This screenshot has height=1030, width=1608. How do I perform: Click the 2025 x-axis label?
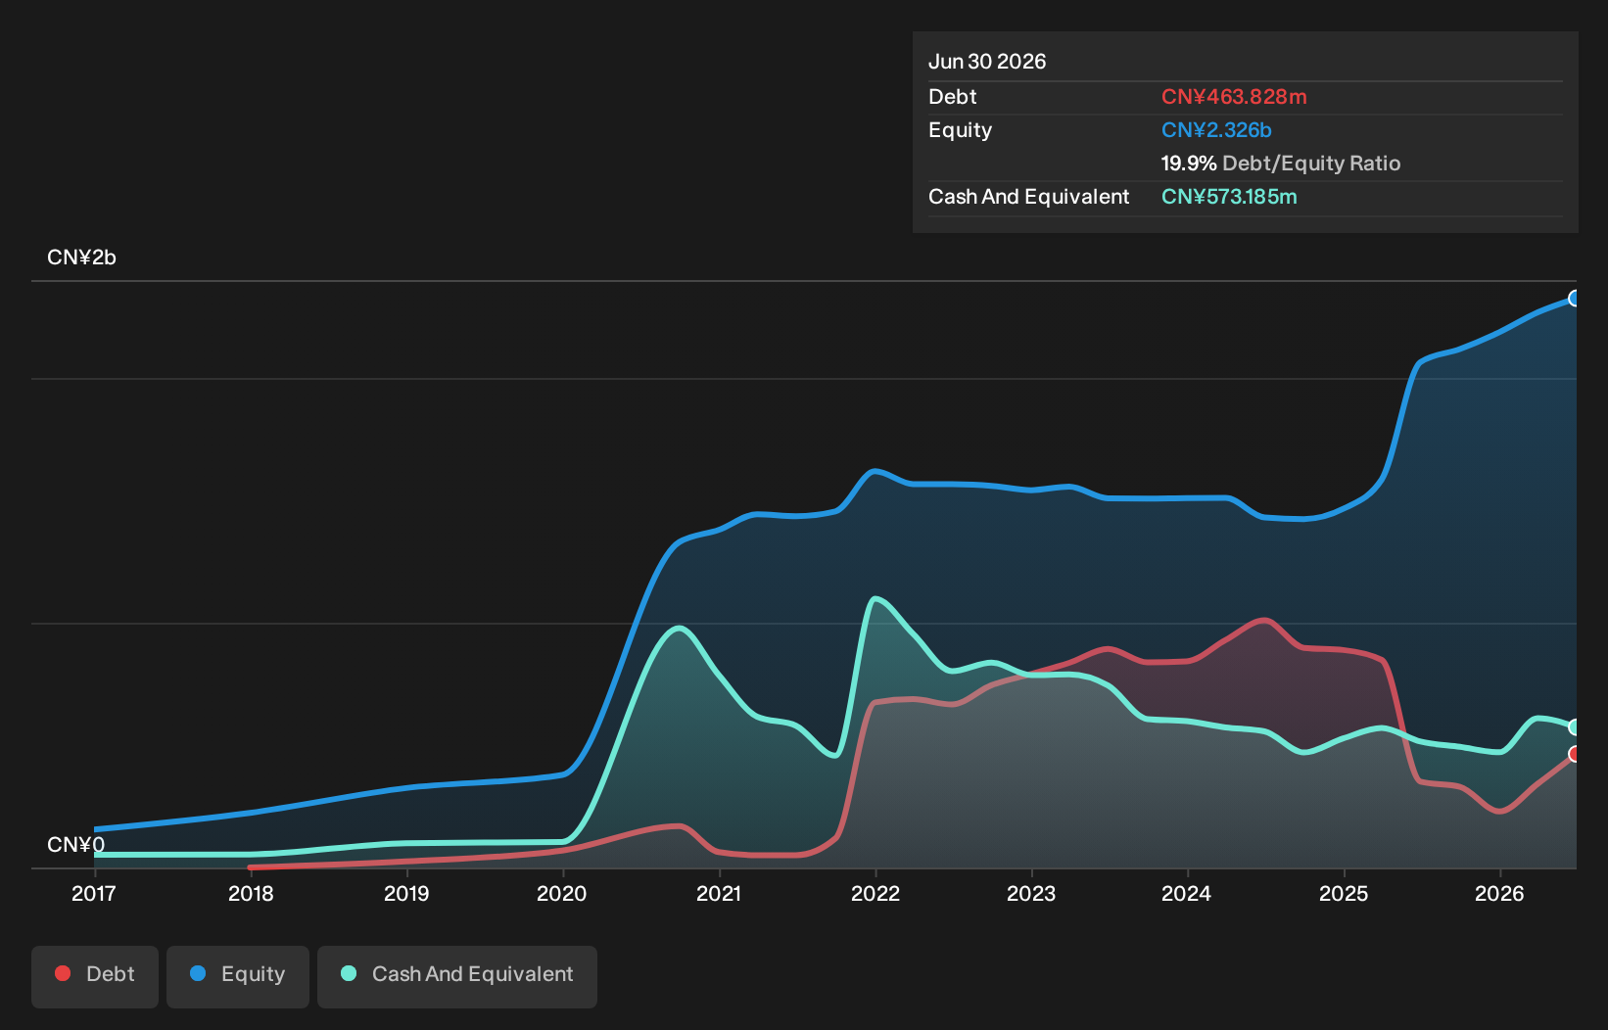[x=1344, y=893]
